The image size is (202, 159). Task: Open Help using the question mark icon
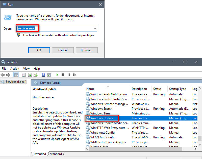tap(43, 75)
